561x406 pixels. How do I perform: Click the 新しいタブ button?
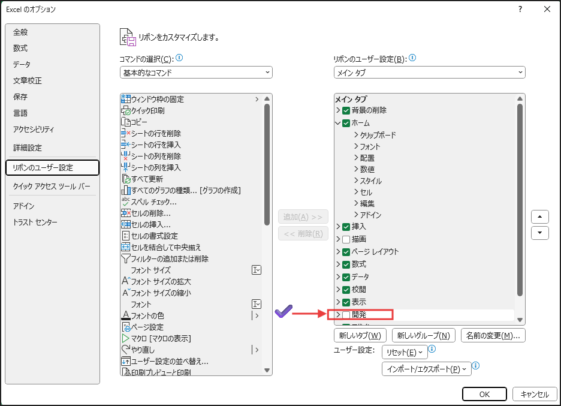[360, 335]
